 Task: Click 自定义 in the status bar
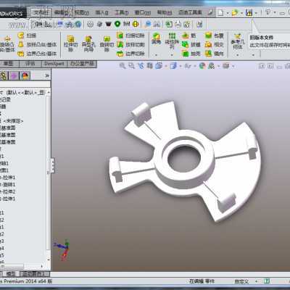(241, 281)
